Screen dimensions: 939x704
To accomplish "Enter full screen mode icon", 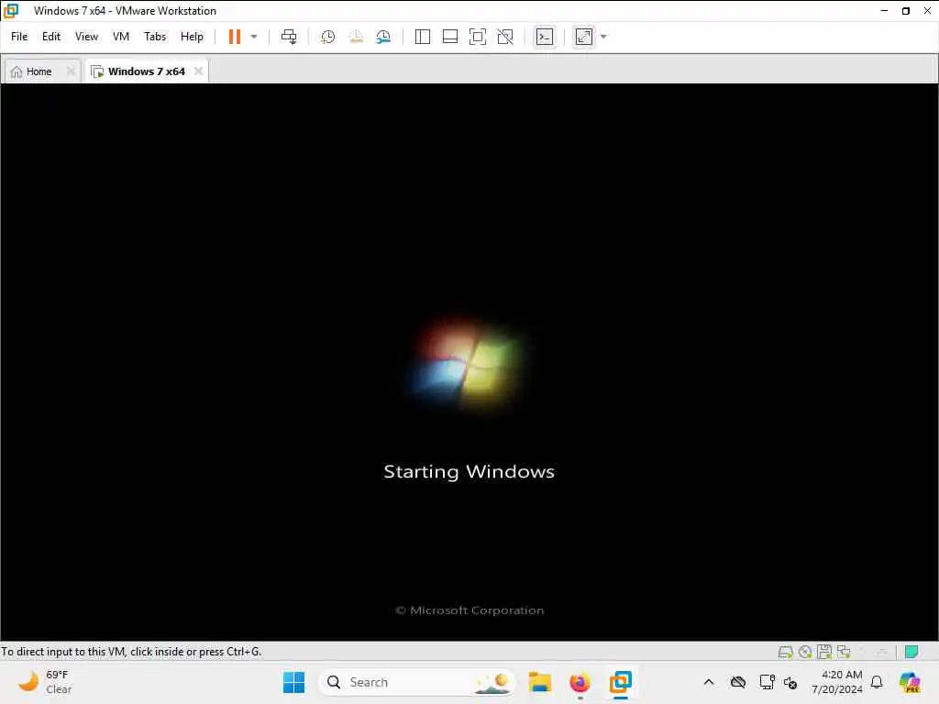I will click(x=477, y=37).
